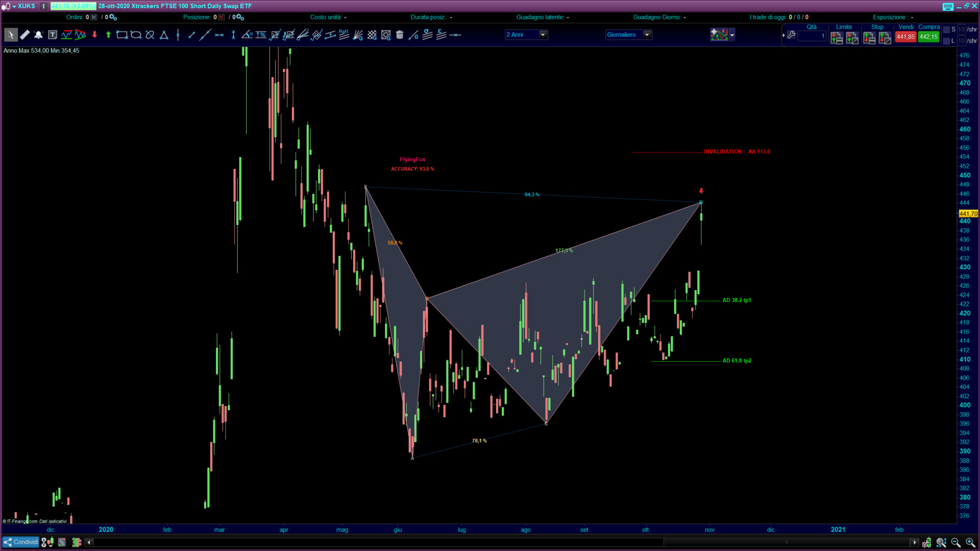
Task: Open the Giornaliero timeframe dropdown
Action: coord(647,35)
